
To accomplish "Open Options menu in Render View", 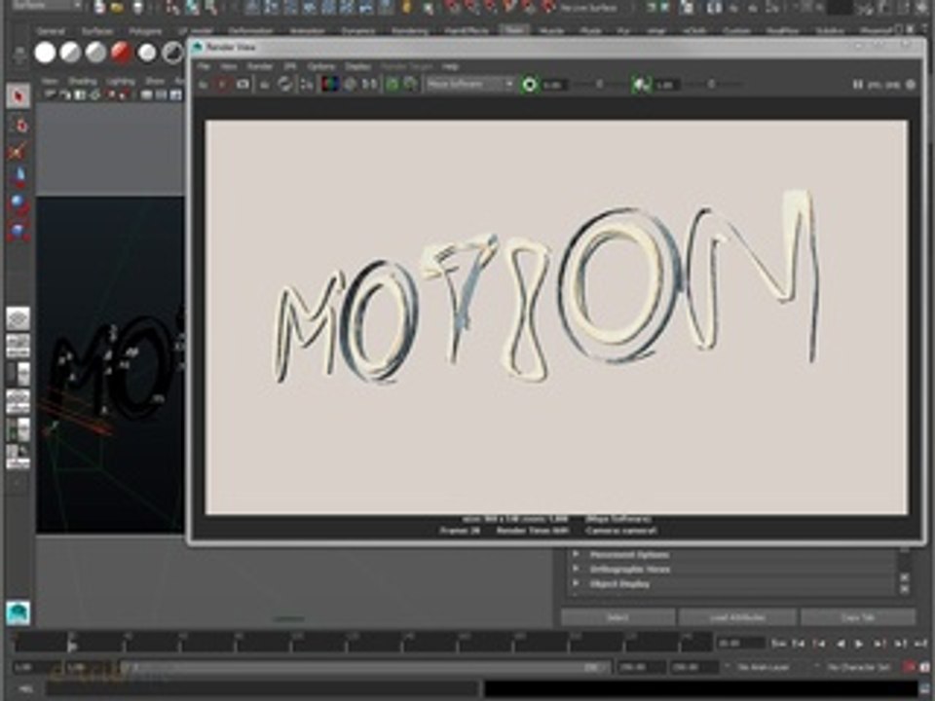I will click(320, 66).
